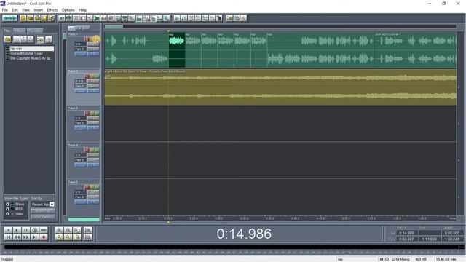Open the Sort By dropdown
Image resolution: width=466 pixels, height=262 pixels.
point(52,205)
